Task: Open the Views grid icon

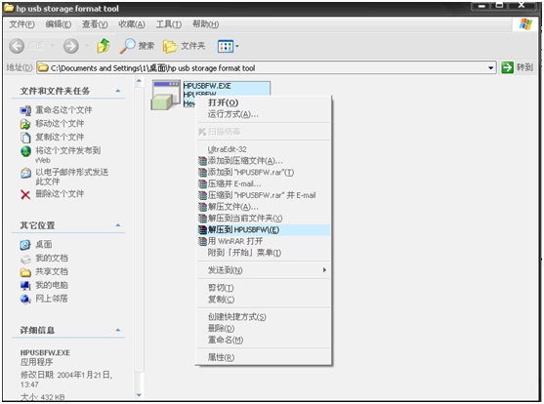Action: coord(226,46)
